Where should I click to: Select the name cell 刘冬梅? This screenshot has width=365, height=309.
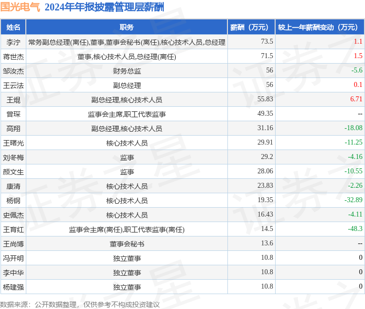(x=13, y=157)
